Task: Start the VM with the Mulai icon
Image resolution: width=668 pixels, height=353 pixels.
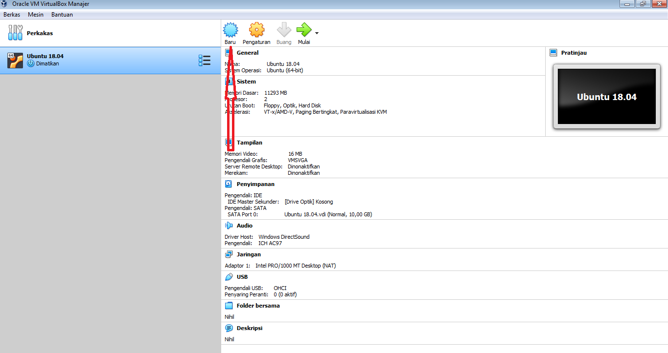Action: click(x=303, y=29)
